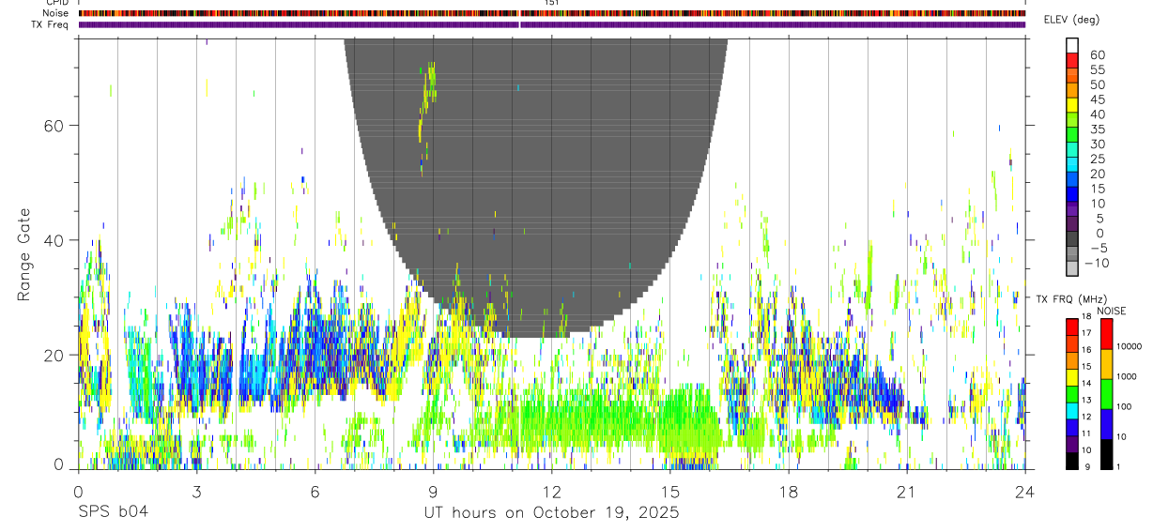Click the "NOISE" legend title above the right bar
The image size is (1153, 532).
point(1111,312)
